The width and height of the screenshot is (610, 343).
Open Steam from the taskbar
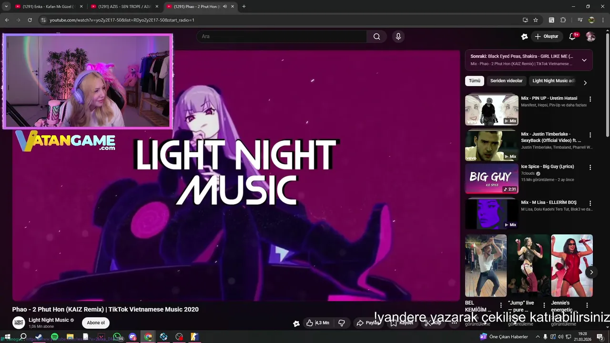tap(39, 337)
